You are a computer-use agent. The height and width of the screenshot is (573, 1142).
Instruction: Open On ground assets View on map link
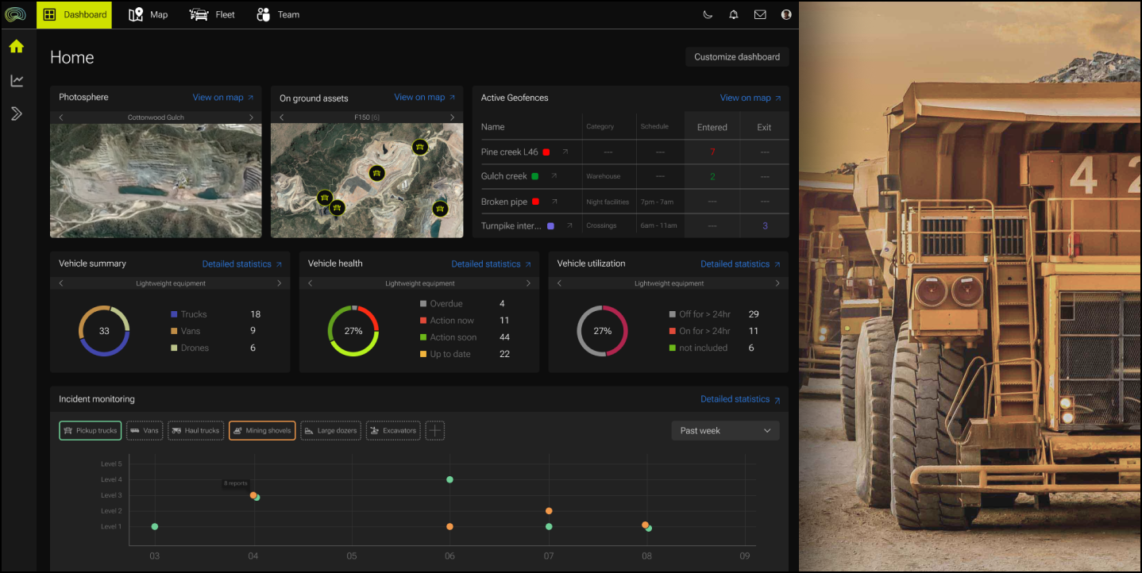tap(425, 98)
